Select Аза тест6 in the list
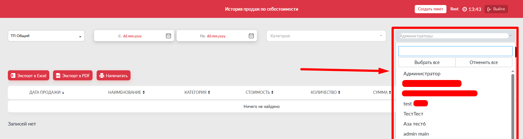523x139 pixels. tap(414, 124)
